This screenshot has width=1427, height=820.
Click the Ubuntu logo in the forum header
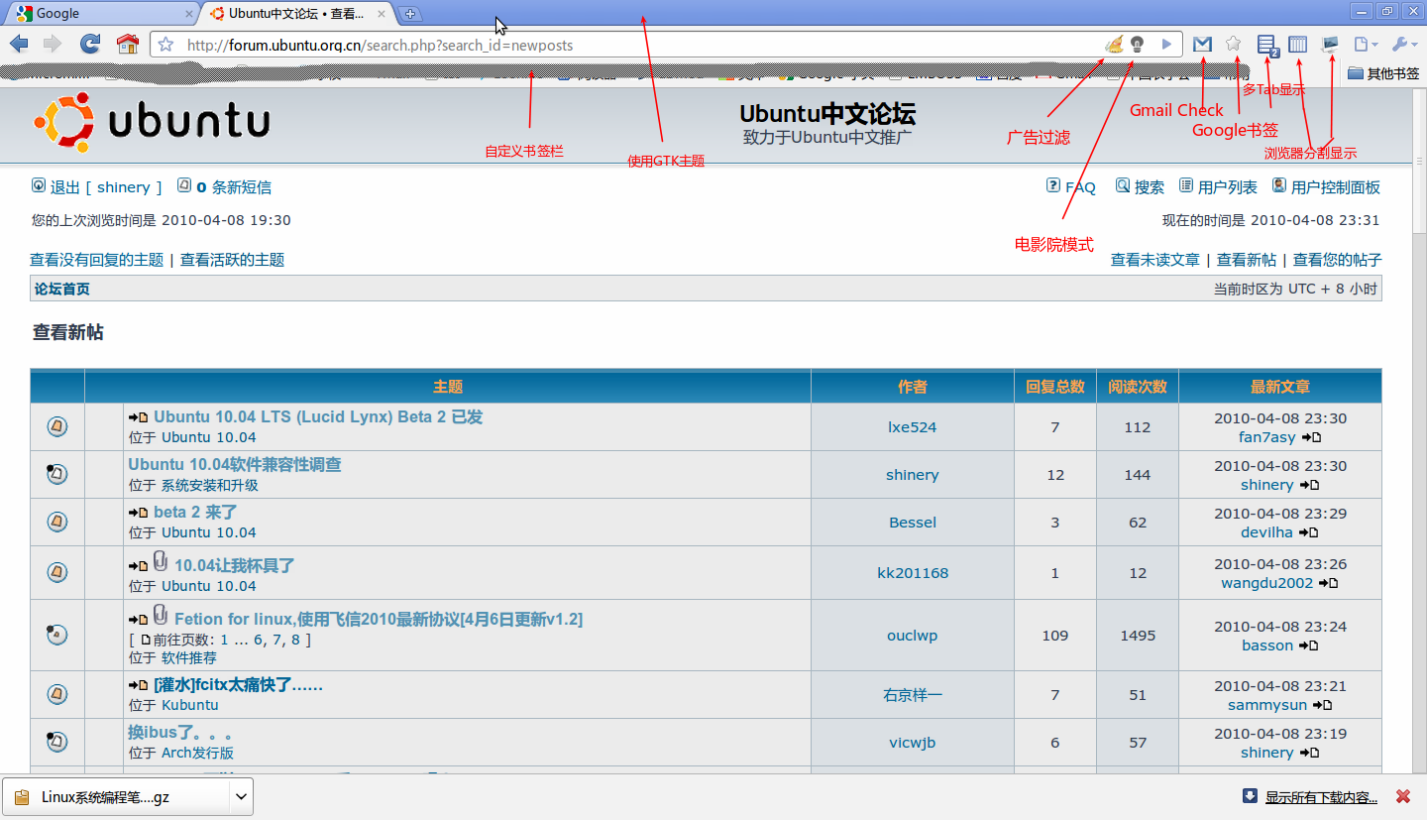point(152,122)
